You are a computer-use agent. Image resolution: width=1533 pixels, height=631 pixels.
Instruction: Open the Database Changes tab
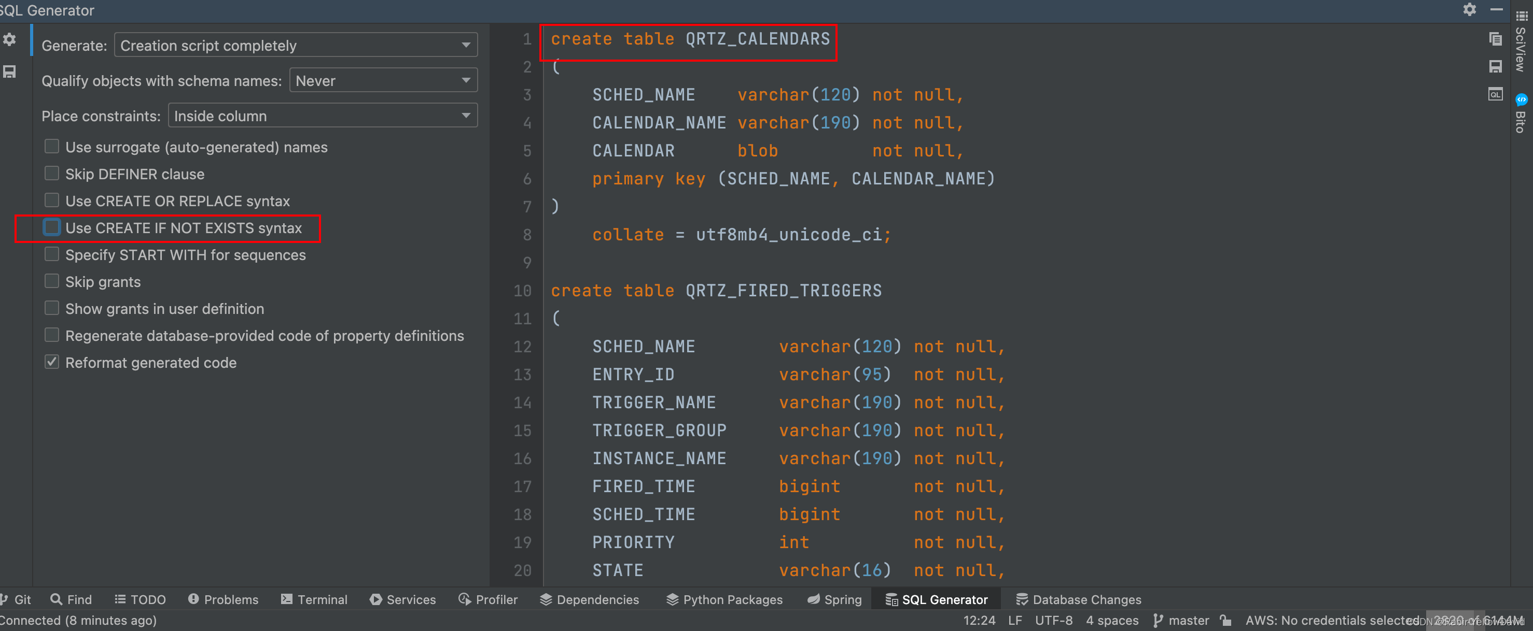coord(1078,599)
